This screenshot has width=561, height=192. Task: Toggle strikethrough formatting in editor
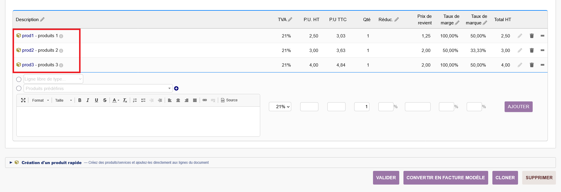pos(105,100)
